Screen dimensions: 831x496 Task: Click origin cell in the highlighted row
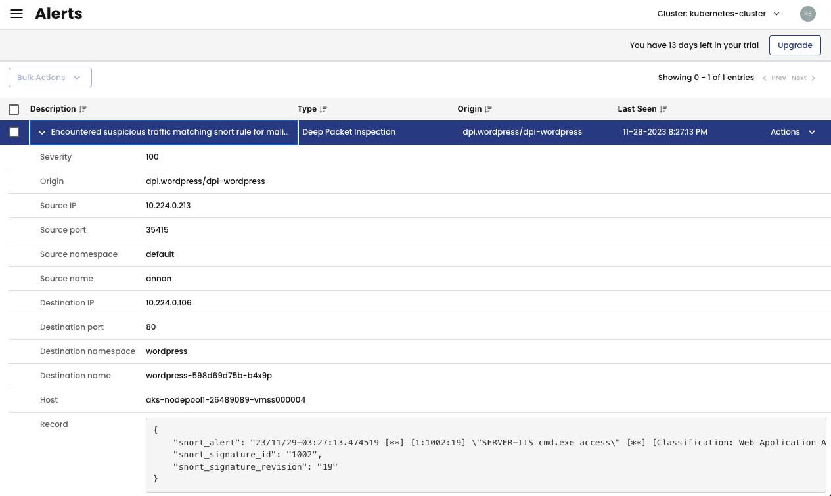pyautogui.click(x=522, y=132)
